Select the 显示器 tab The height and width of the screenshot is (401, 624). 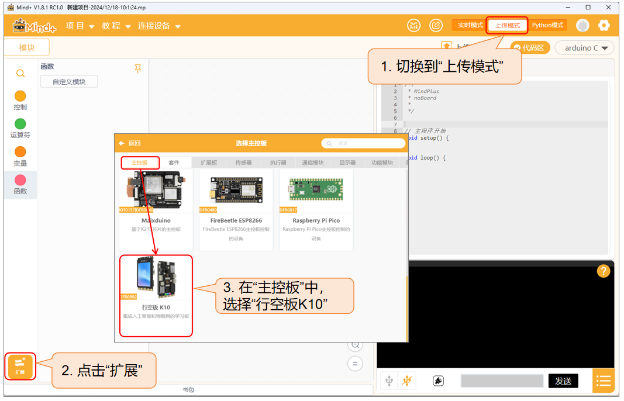pos(347,163)
